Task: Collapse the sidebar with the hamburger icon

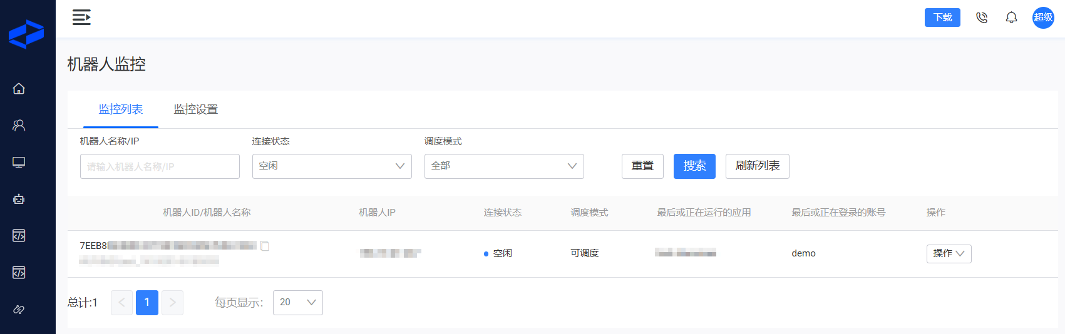Action: [81, 18]
